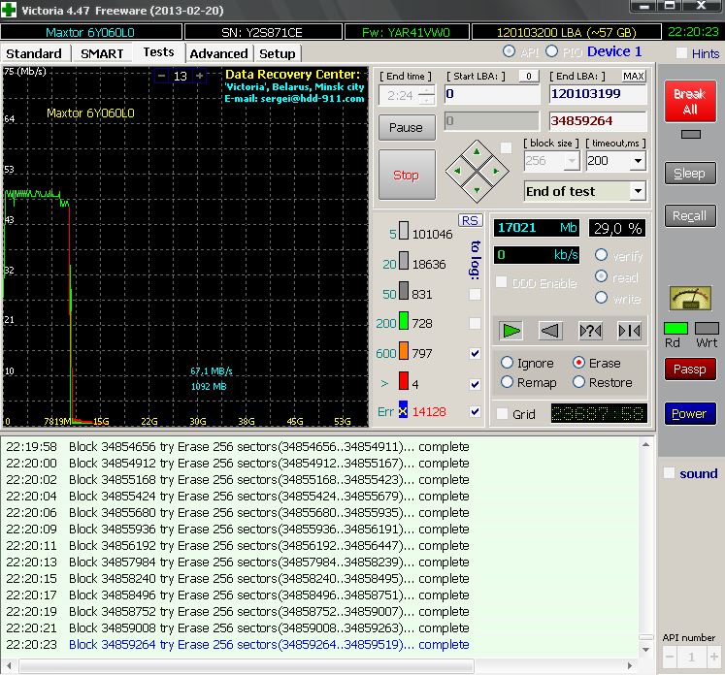725x675 pixels.
Task: Click the forward scan direction play icon
Action: point(511,331)
